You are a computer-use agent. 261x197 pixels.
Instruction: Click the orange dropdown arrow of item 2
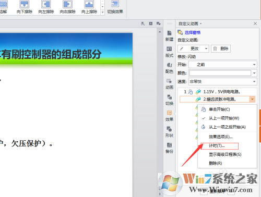(x=252, y=99)
